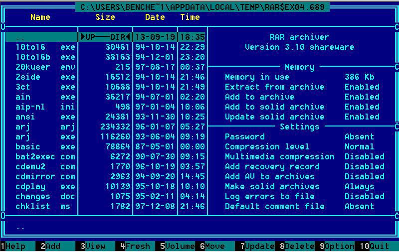Select file bat2exec com

pyautogui.click(x=105, y=156)
